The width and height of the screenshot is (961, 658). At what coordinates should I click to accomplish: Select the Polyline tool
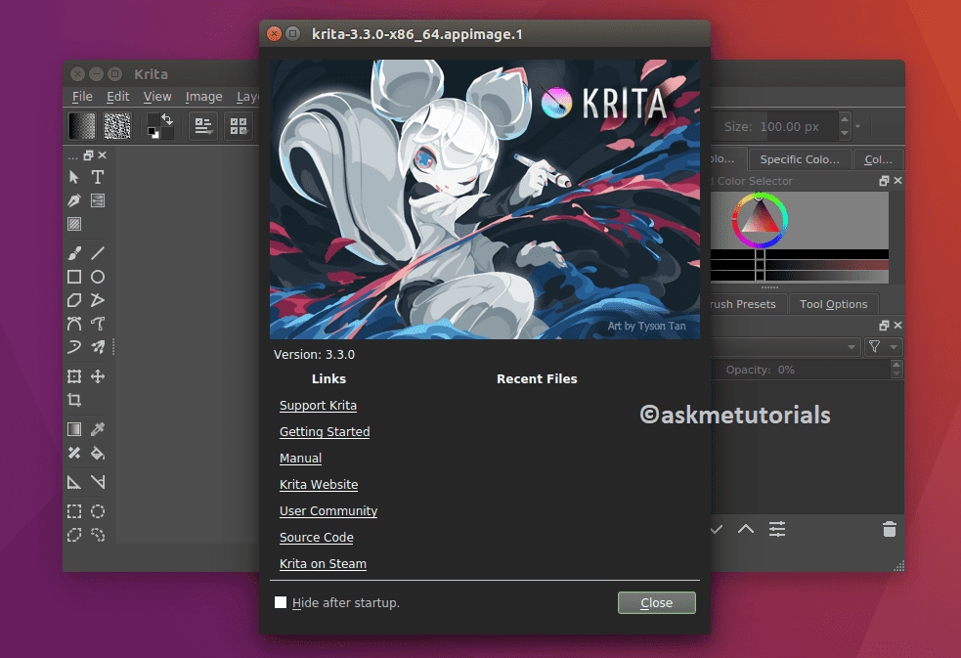(x=98, y=299)
